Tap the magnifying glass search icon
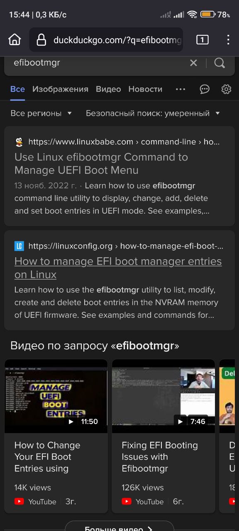This screenshot has width=239, height=531. click(219, 63)
